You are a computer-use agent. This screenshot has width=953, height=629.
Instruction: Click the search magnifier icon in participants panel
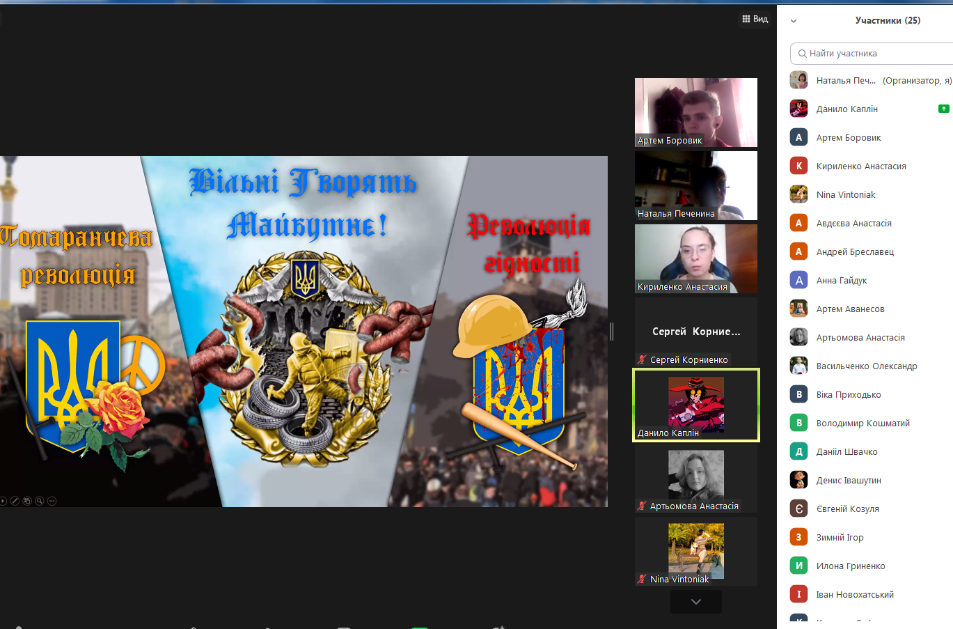802,54
